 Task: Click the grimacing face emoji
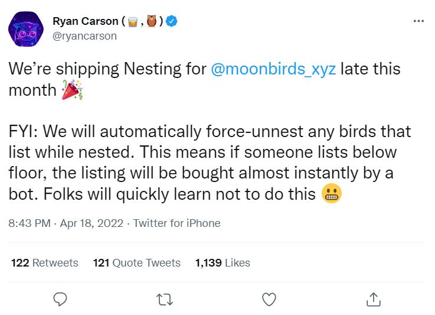coord(331,195)
